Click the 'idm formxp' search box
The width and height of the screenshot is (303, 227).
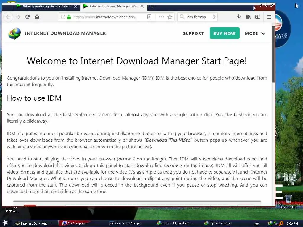click(196, 17)
